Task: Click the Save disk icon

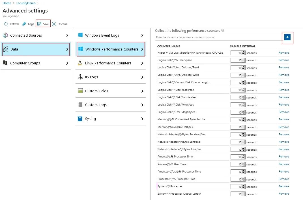Action: pyautogui.click(x=39, y=24)
